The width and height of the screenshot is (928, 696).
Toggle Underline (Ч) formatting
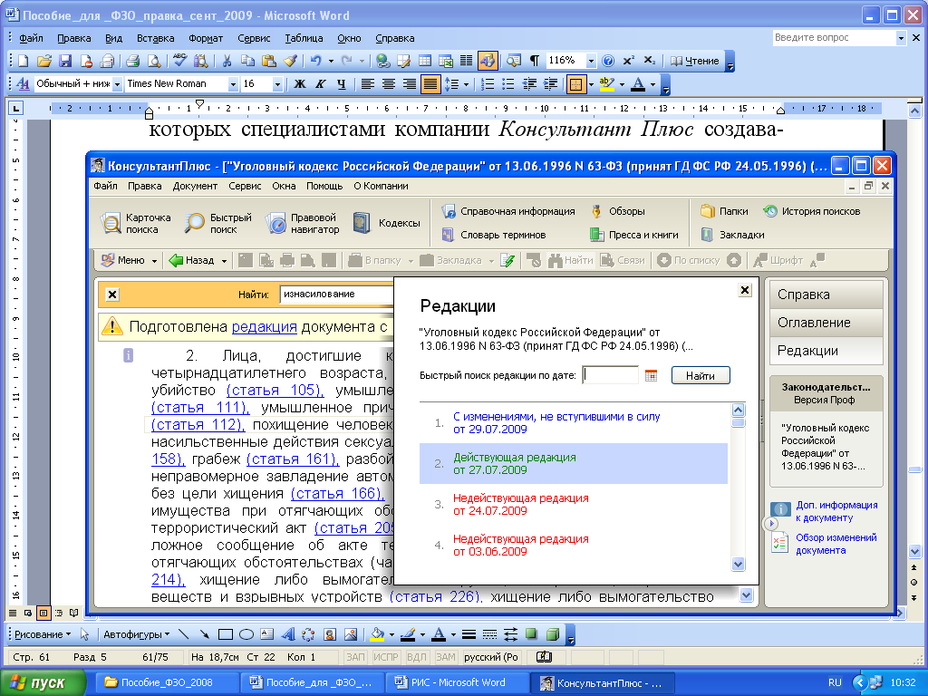click(341, 84)
